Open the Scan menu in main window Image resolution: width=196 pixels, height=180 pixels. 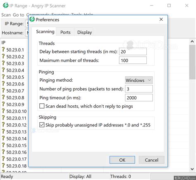(6, 15)
